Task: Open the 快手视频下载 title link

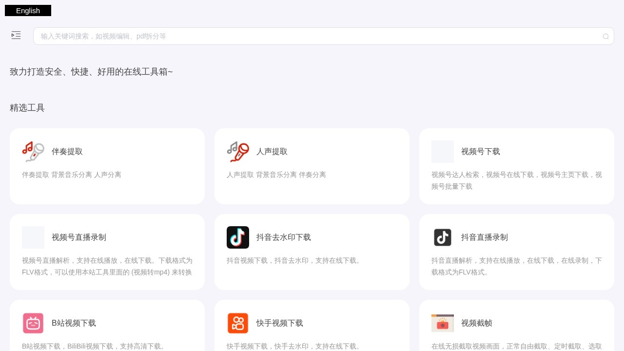Action: pos(280,323)
